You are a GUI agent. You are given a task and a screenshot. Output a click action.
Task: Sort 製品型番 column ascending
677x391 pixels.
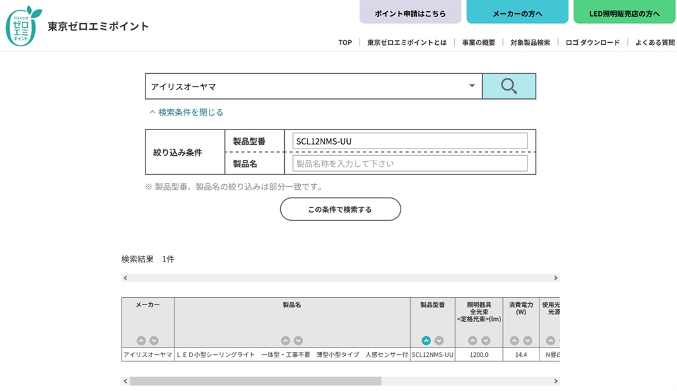(426, 341)
